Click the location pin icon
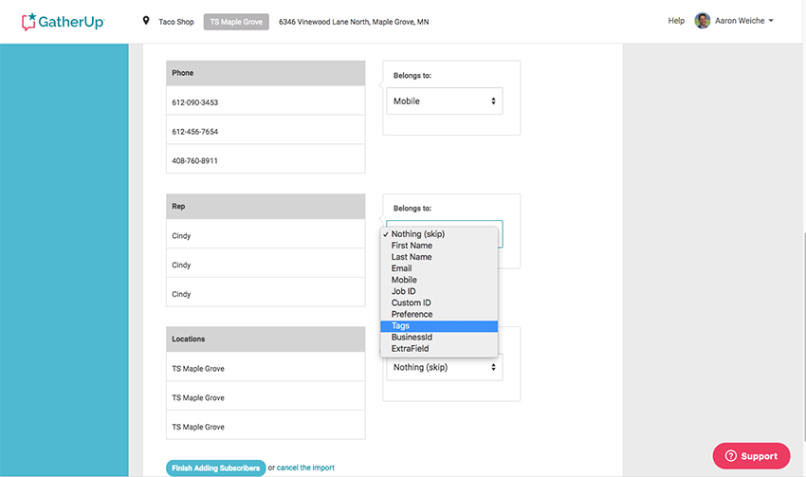Screen dimensions: 806x477 point(146,21)
